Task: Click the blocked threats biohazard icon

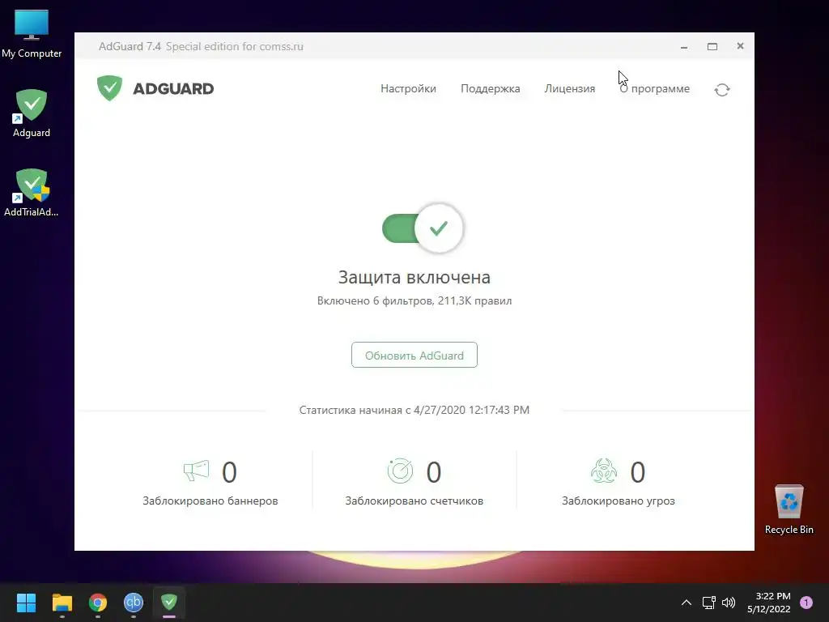Action: pyautogui.click(x=604, y=471)
